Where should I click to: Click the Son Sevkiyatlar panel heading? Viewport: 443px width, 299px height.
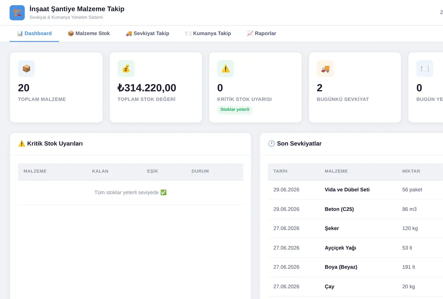point(295,144)
